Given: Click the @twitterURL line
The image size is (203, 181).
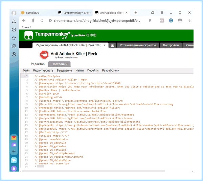Looking at the screenshot, I should (71, 111).
